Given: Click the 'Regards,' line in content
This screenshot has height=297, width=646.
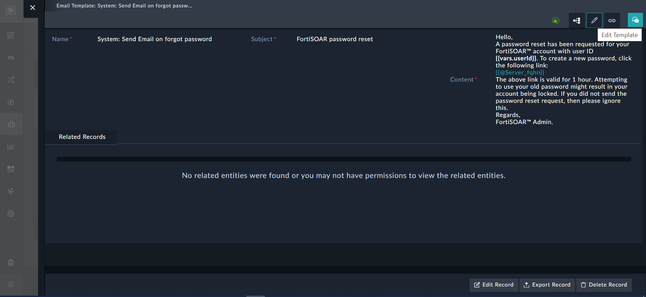Looking at the screenshot, I should point(508,115).
